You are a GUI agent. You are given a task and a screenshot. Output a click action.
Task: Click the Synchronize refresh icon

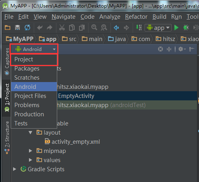pyautogui.click(x=27, y=27)
